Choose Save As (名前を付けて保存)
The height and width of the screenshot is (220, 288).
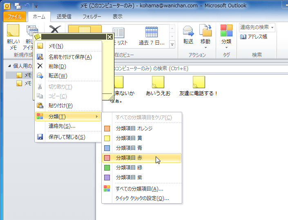click(68, 57)
